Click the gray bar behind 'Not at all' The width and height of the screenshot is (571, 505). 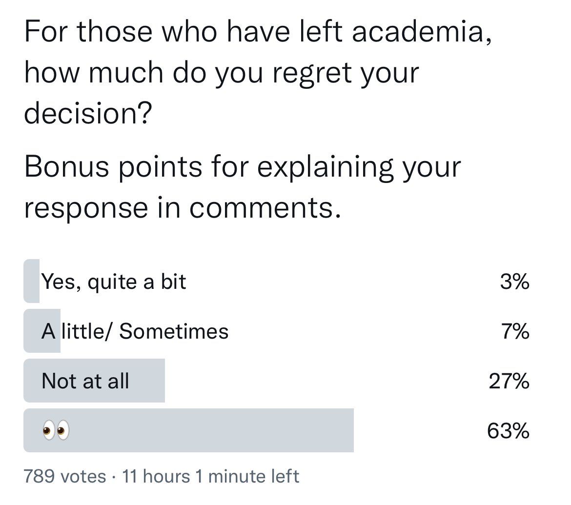pos(94,381)
